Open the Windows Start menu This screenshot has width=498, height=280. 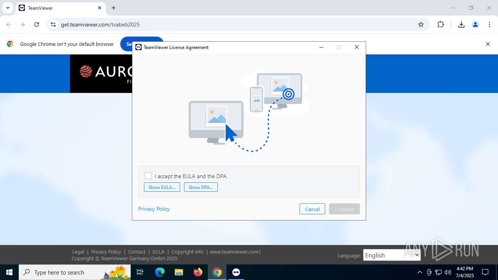point(9,272)
